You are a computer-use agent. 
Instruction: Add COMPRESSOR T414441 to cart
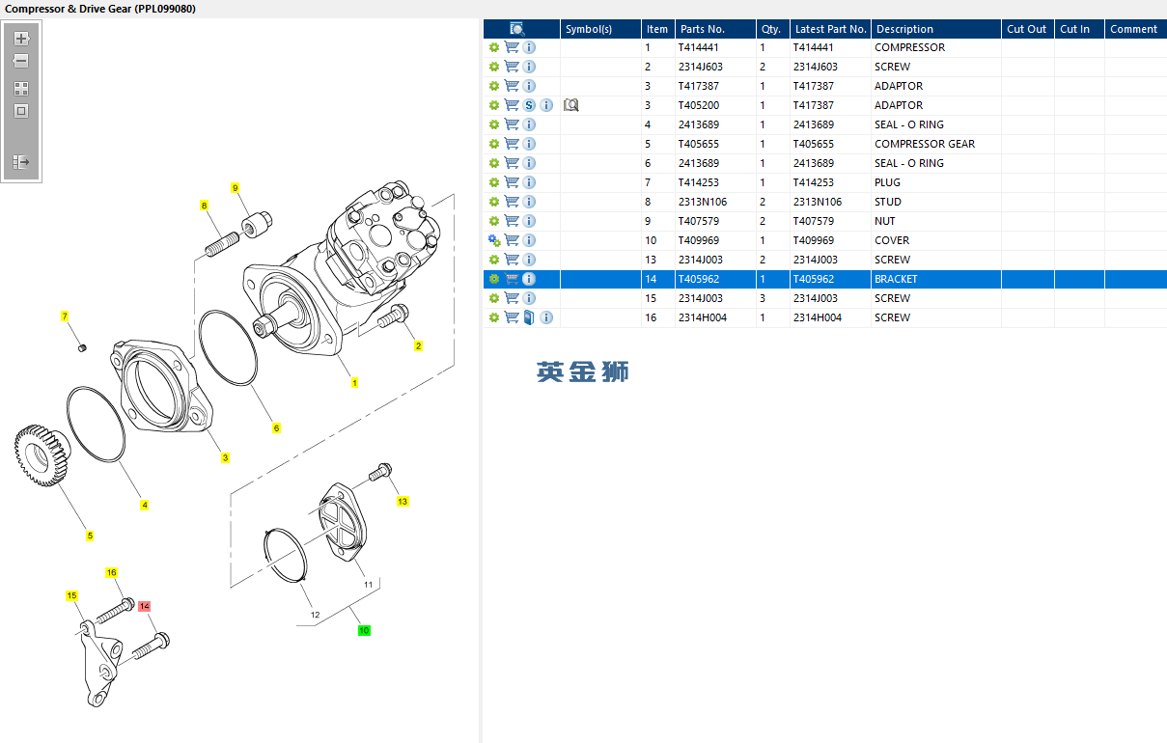(512, 47)
